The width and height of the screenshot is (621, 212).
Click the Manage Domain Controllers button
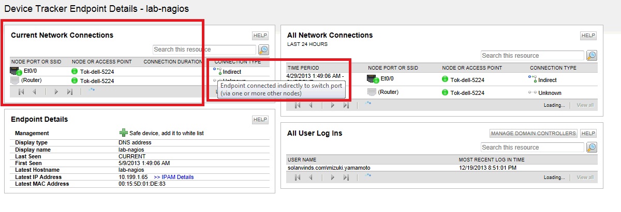tap(534, 133)
